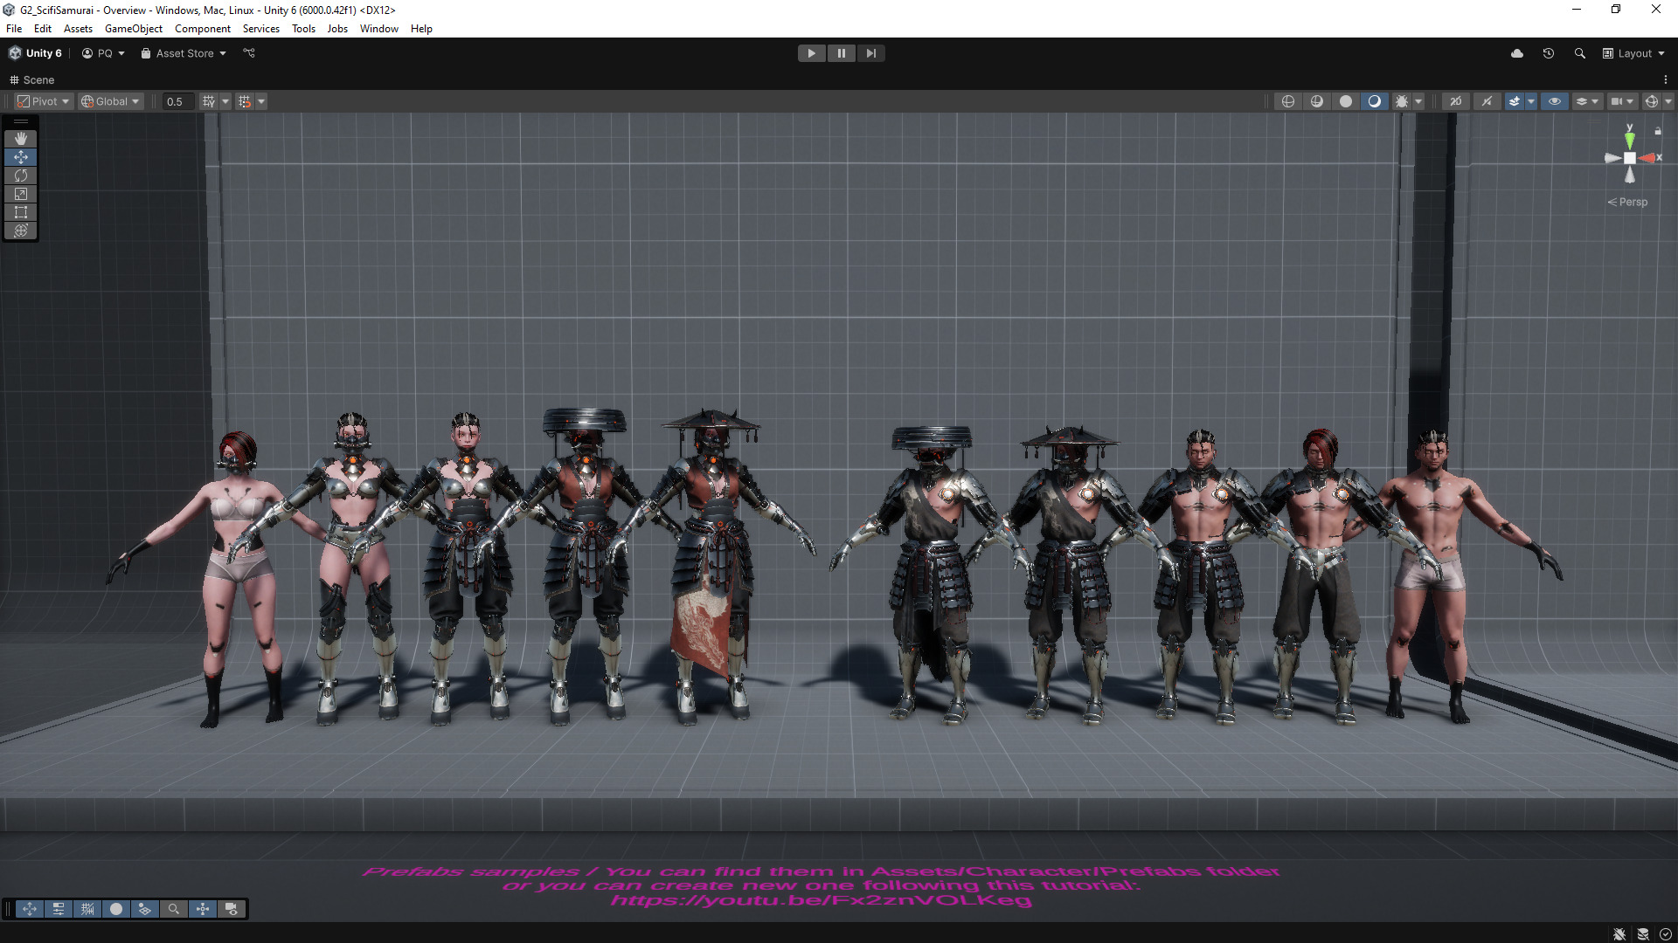
Task: Toggle grid snapping magnet icon
Action: (245, 101)
